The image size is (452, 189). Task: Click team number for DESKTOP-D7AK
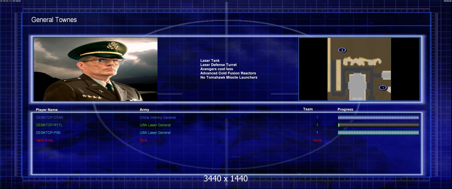point(317,117)
